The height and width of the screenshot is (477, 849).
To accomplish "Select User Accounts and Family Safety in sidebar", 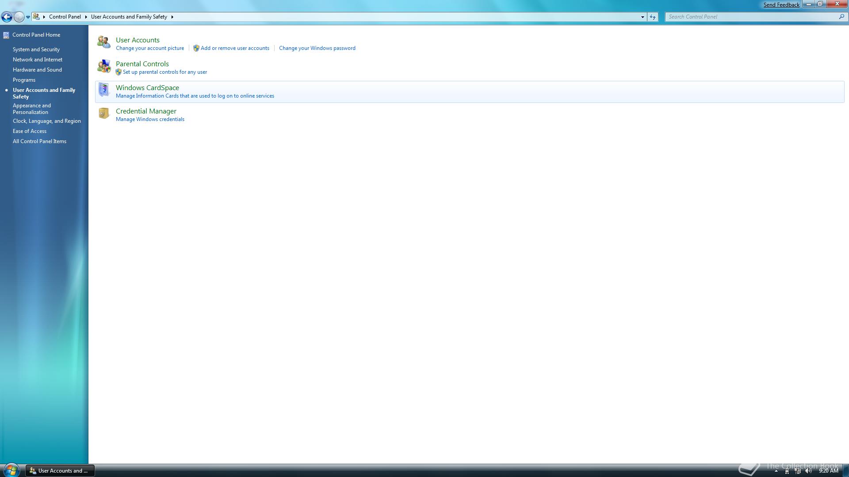I will [x=44, y=93].
